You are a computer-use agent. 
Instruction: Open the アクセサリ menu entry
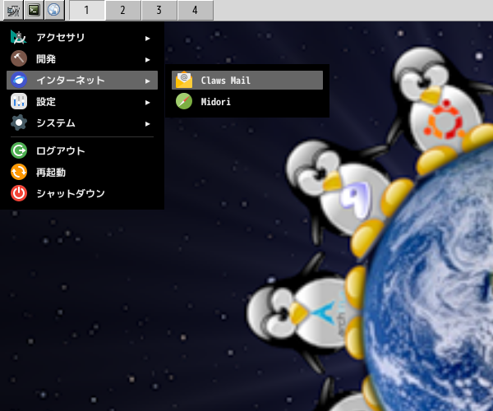(82, 38)
